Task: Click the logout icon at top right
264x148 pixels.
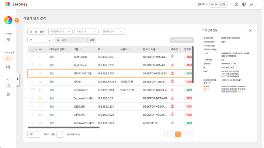Action: [252, 4]
